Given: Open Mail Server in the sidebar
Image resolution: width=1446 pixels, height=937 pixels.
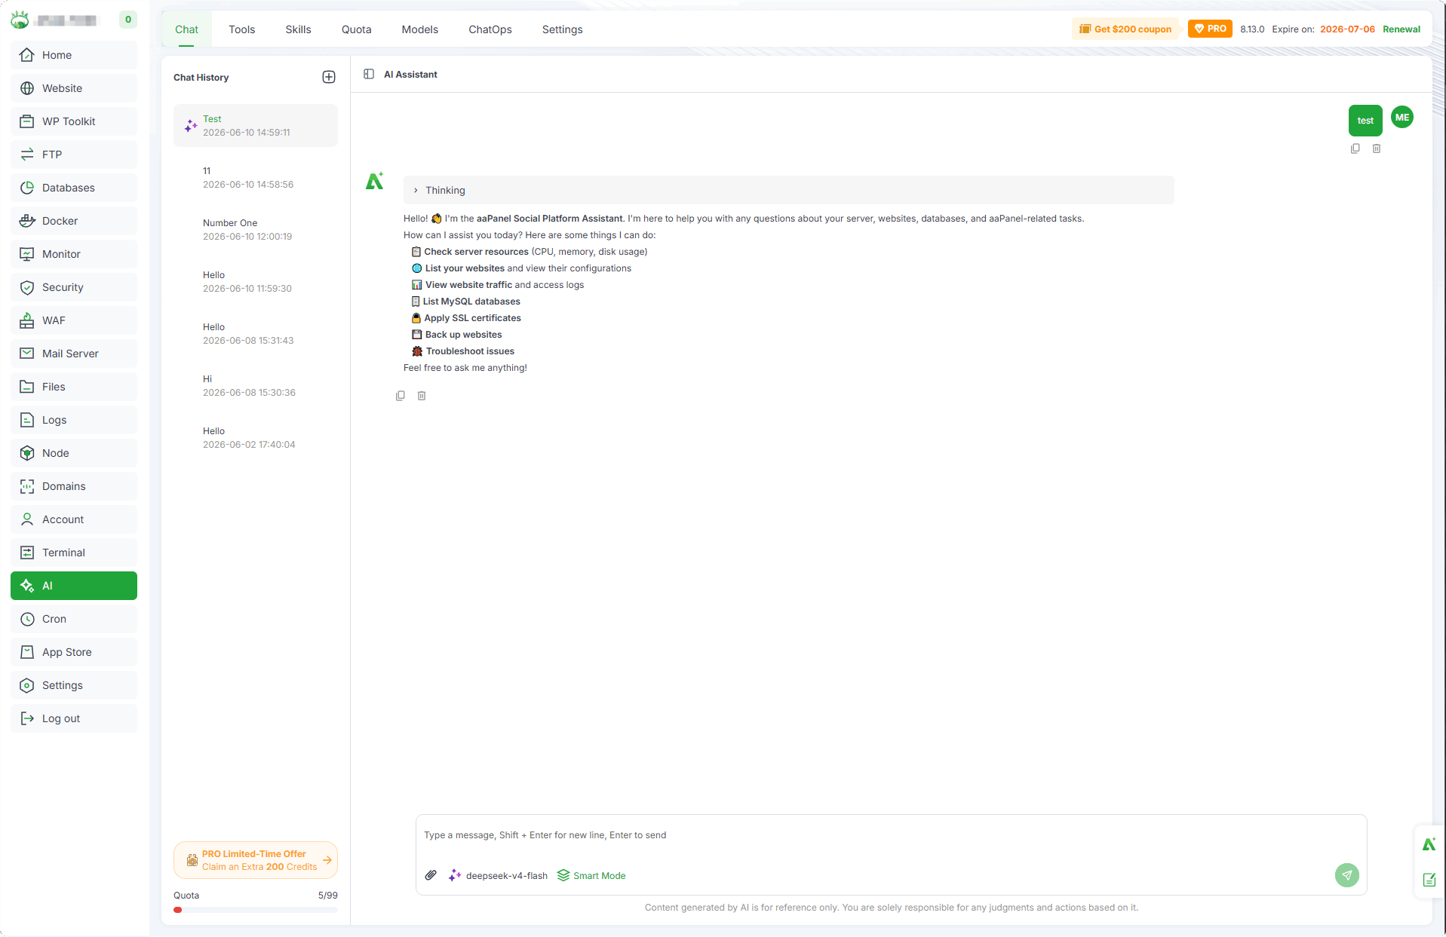Looking at the screenshot, I should click(x=74, y=354).
